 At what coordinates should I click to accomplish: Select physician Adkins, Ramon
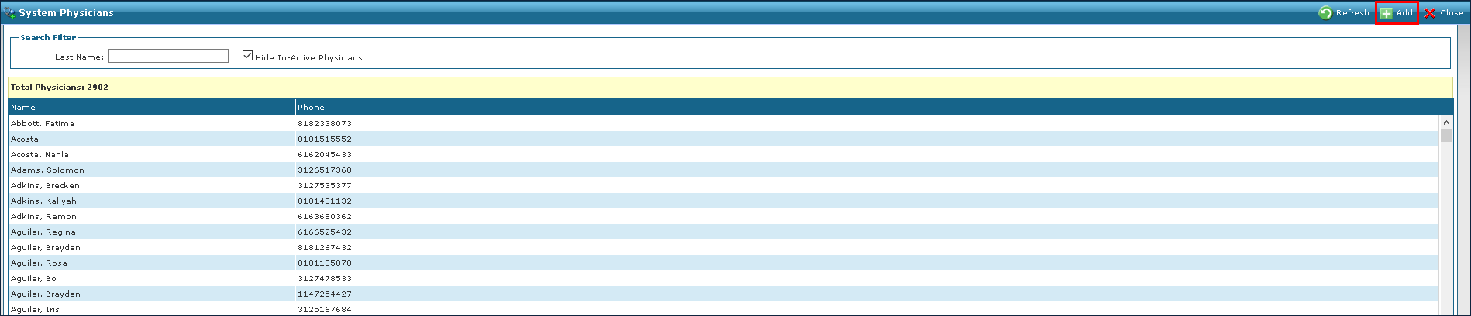tap(43, 217)
